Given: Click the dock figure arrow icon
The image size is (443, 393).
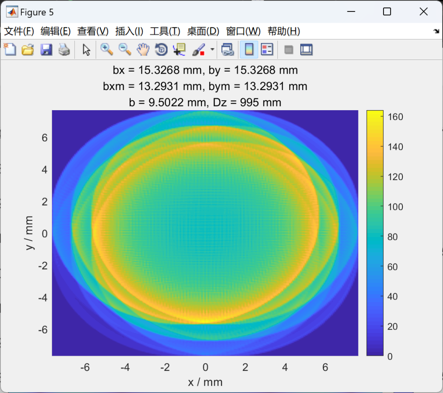Looking at the screenshot, I should click(x=436, y=31).
